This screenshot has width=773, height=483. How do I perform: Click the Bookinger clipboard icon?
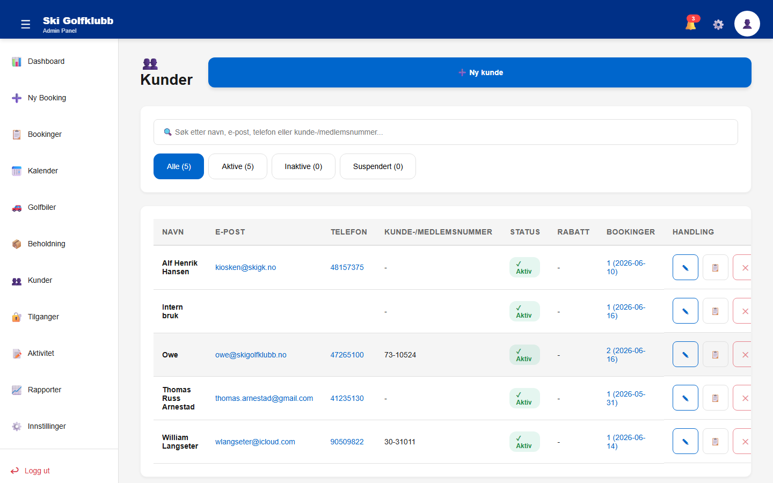click(17, 135)
